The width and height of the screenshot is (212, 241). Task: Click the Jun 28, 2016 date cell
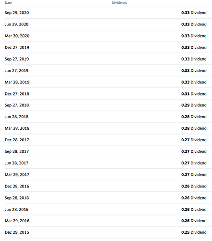click(x=17, y=209)
